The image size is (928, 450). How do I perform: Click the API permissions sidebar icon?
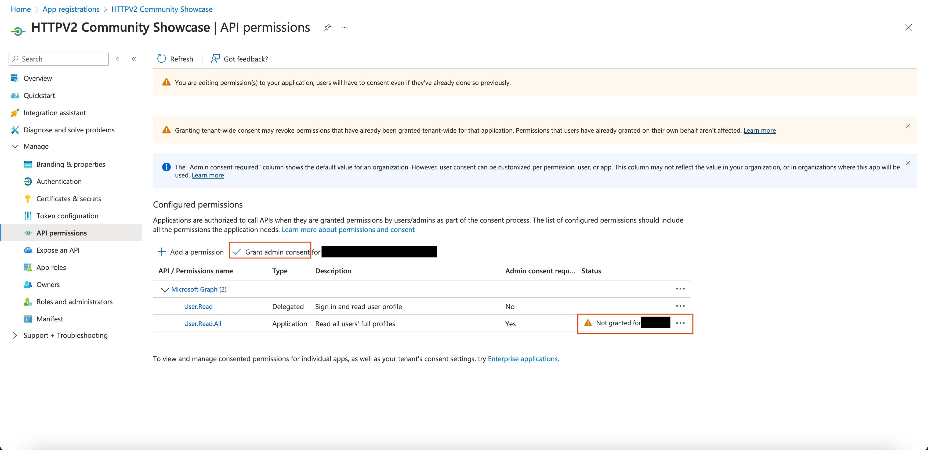tap(28, 233)
